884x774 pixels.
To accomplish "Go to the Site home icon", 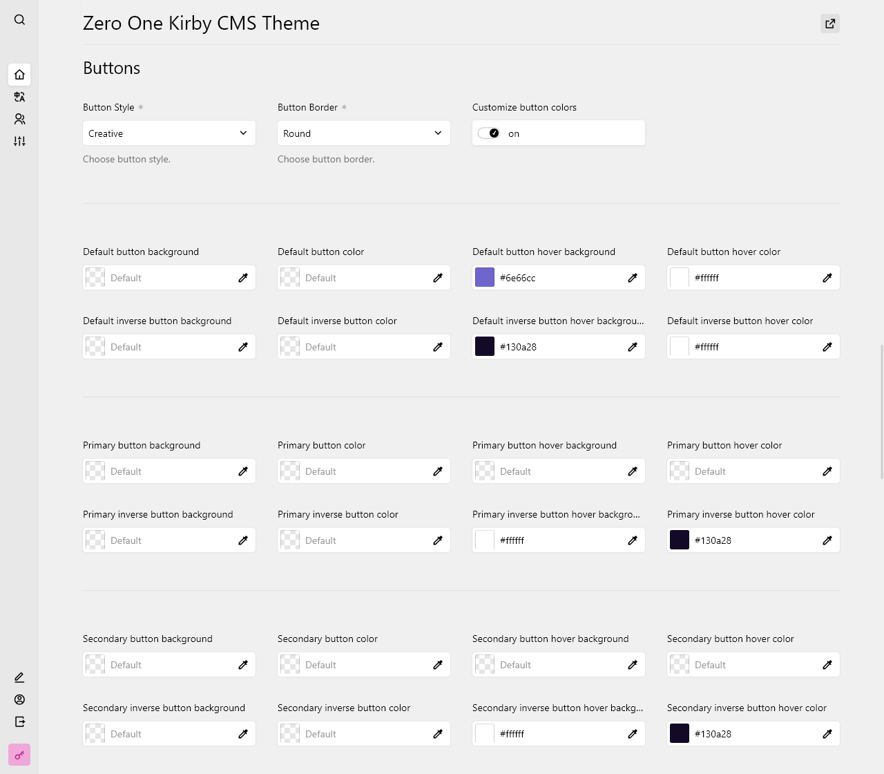I will click(19, 75).
